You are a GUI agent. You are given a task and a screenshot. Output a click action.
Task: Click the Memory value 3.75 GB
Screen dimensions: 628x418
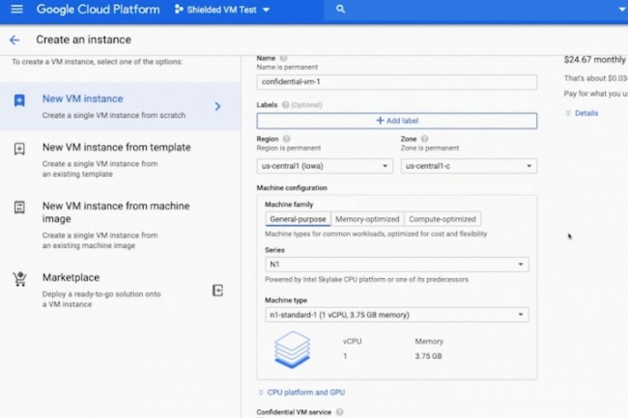coord(428,356)
